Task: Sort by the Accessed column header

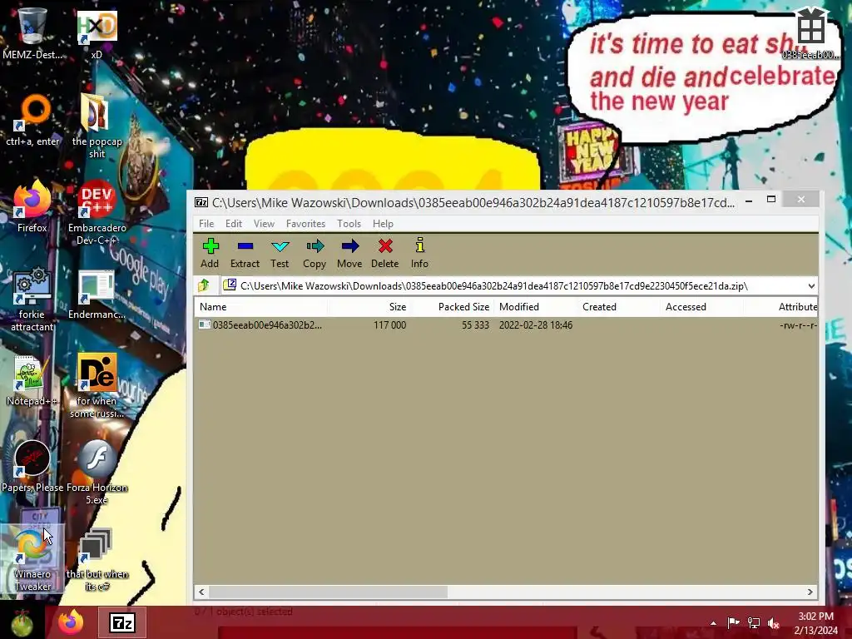Action: (702, 307)
